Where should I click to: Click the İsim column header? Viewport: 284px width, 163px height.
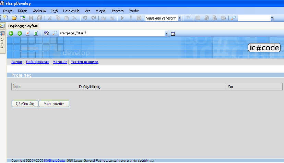pos(17,87)
